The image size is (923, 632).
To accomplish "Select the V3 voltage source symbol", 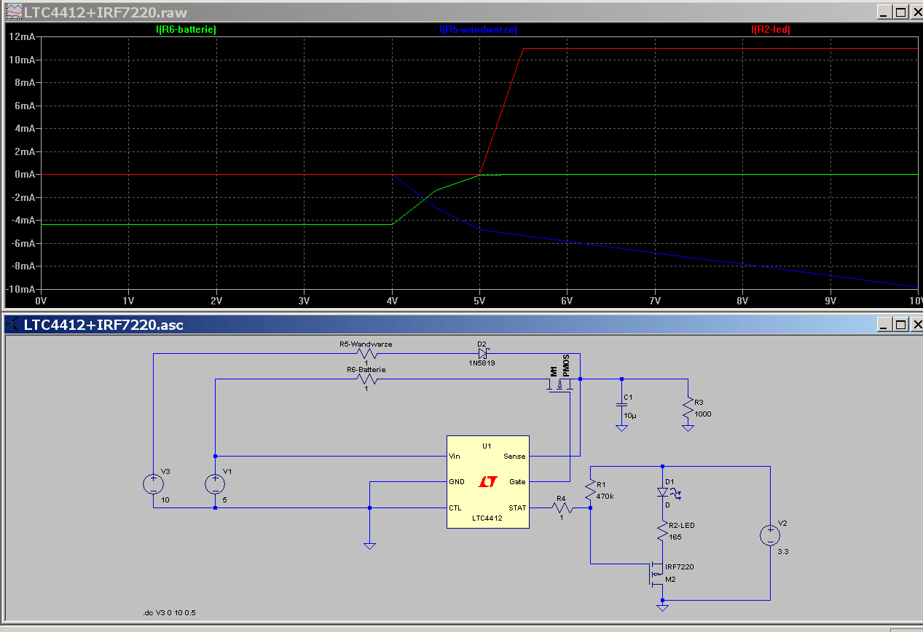I will pyautogui.click(x=154, y=483).
